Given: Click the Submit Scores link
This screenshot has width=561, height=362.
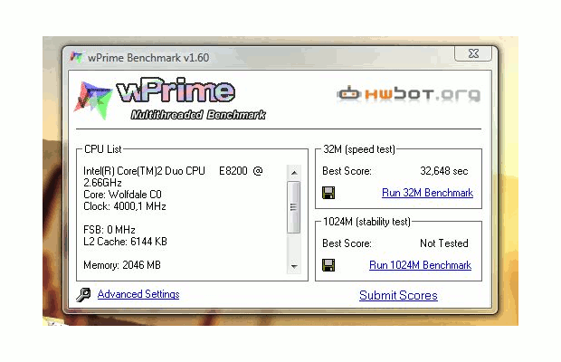Looking at the screenshot, I should pyautogui.click(x=398, y=295).
